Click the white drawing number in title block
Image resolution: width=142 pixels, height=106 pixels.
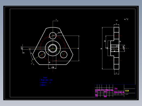(127, 94)
